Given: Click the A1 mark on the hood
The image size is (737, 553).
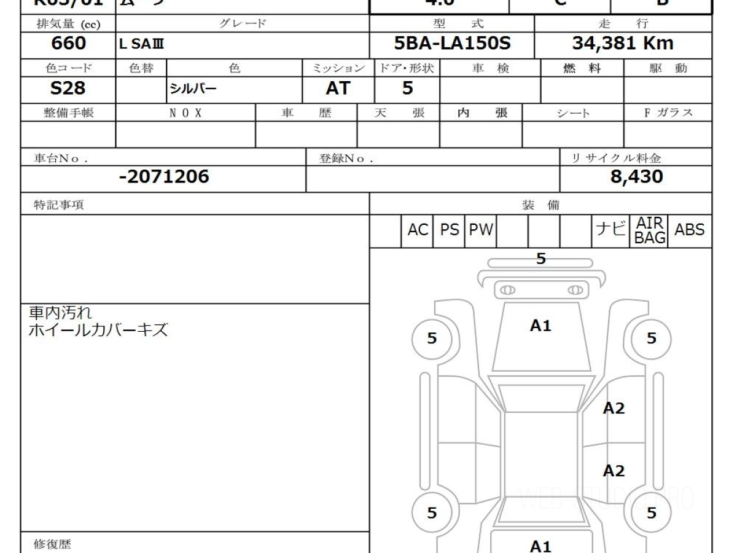Looking at the screenshot, I should (541, 326).
